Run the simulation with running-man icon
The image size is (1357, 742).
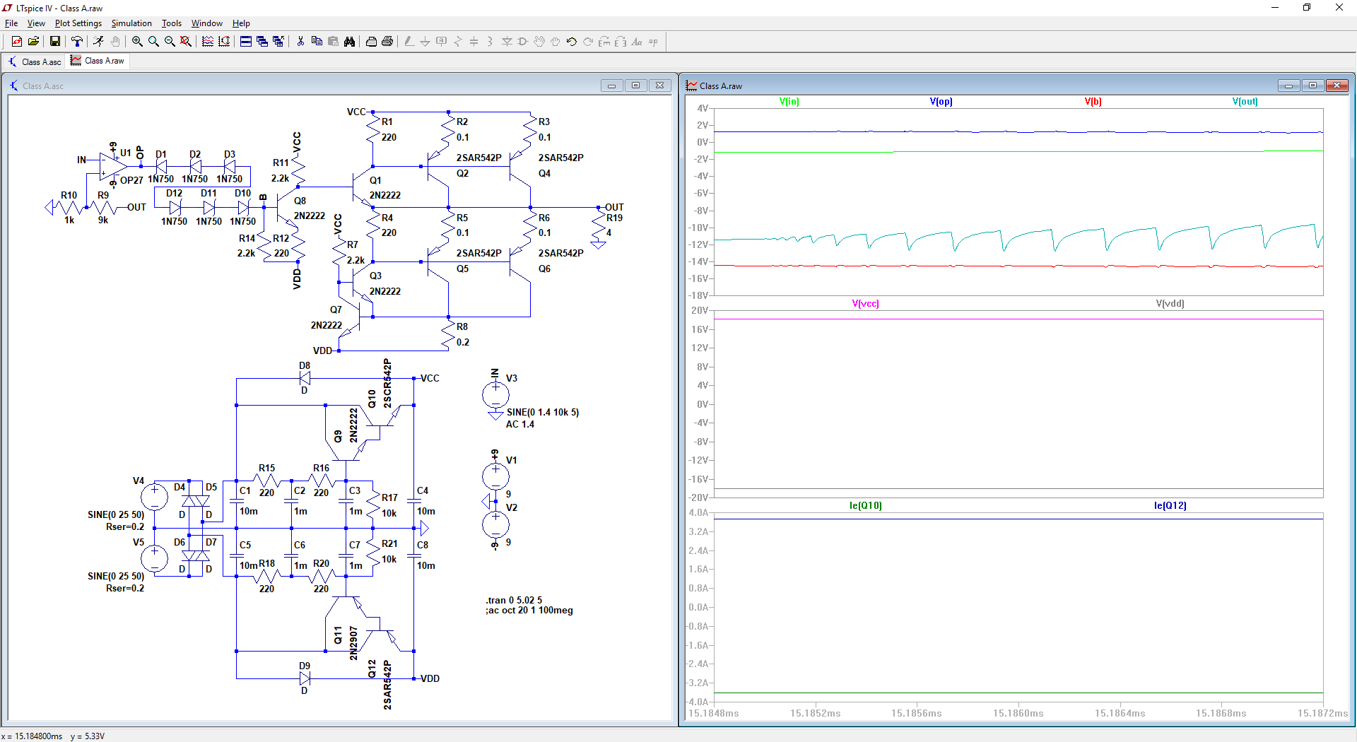pyautogui.click(x=98, y=42)
